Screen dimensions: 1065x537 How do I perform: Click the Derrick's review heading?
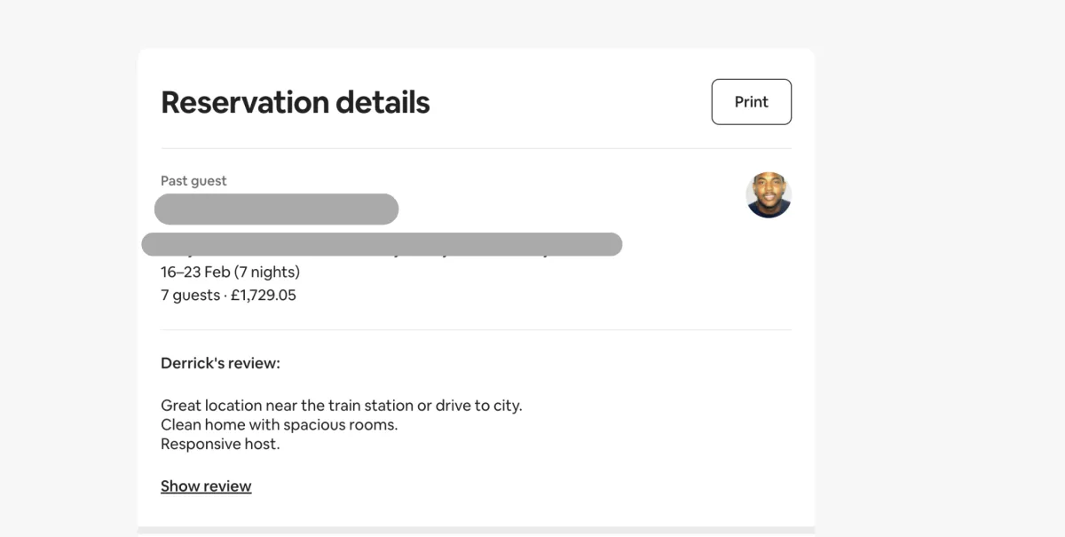coord(220,363)
